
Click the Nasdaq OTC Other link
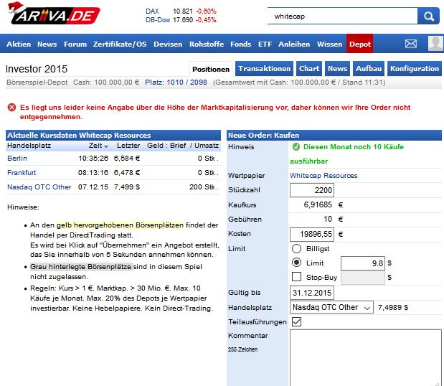(39, 187)
